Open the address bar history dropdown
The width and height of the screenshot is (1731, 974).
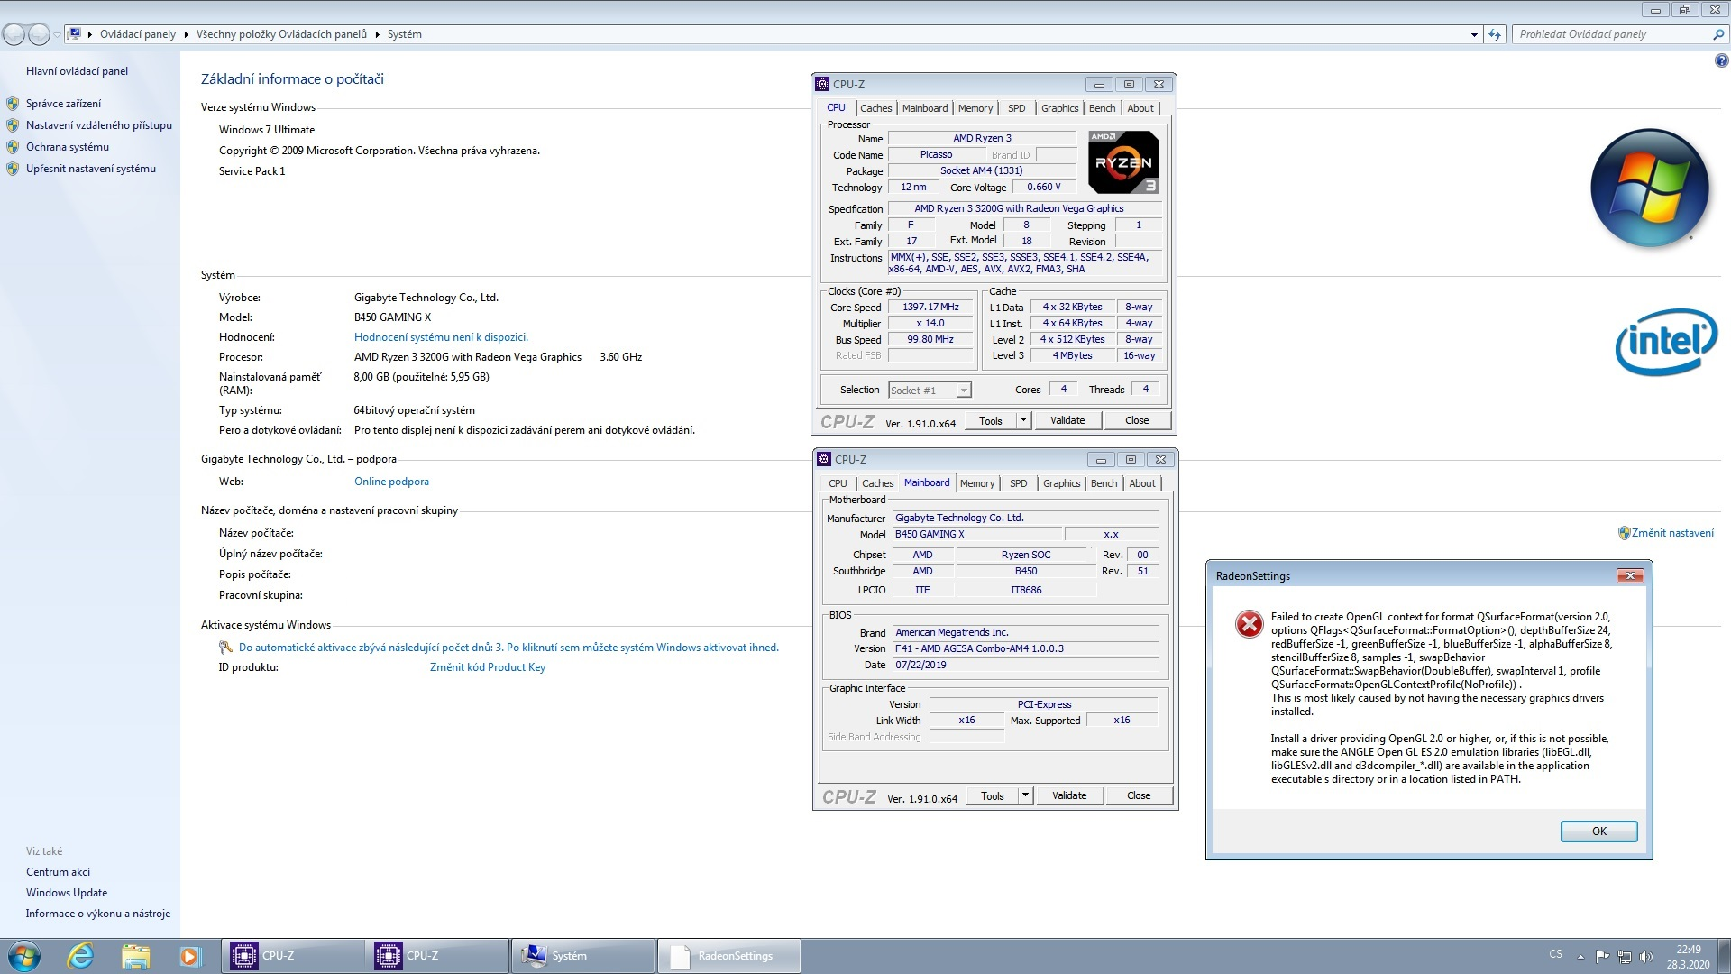1474,34
